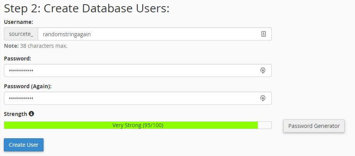Click the Very Strong (95/100) text
This screenshot has width=355, height=156.
tap(138, 125)
